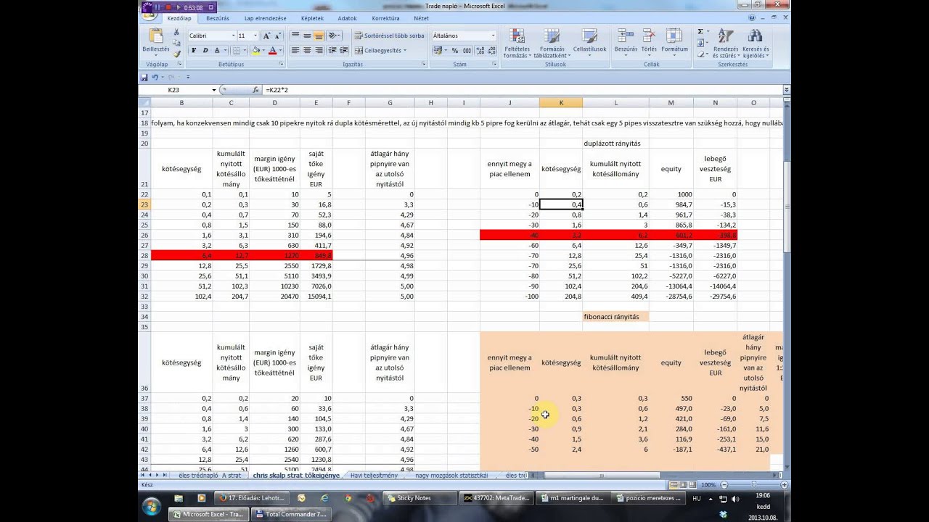Toggle middle vertical alignment
This screenshot has width=929, height=522.
coord(307,36)
